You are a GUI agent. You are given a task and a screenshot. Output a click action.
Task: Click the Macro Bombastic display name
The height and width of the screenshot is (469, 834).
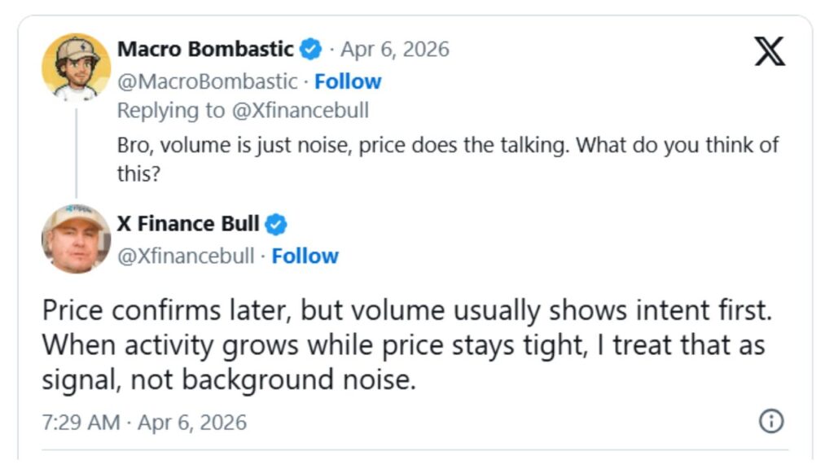[x=206, y=49]
